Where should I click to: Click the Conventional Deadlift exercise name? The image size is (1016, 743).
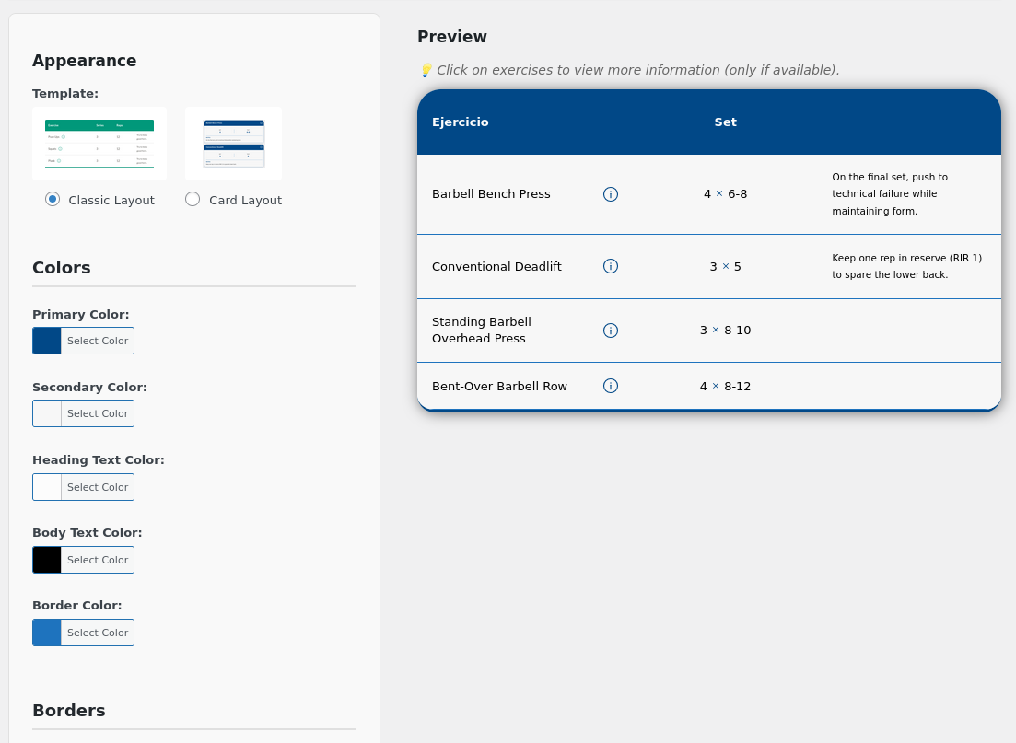(x=496, y=267)
